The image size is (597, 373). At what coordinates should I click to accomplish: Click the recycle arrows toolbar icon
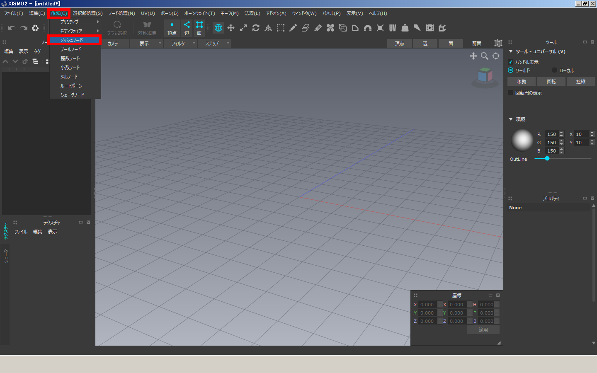click(x=35, y=28)
